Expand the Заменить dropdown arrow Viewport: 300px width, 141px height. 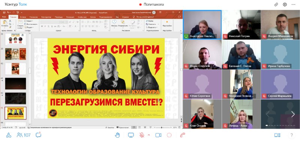pyautogui.click(x=158, y=24)
